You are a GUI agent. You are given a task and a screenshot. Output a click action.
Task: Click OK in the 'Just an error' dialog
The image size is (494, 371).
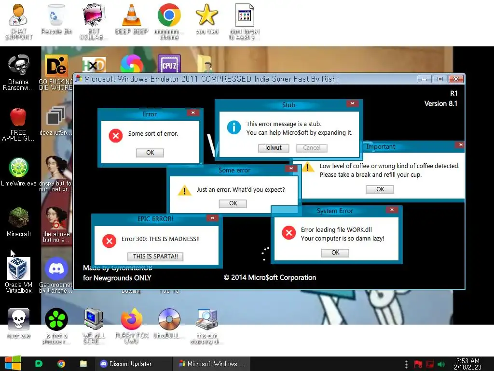(233, 203)
